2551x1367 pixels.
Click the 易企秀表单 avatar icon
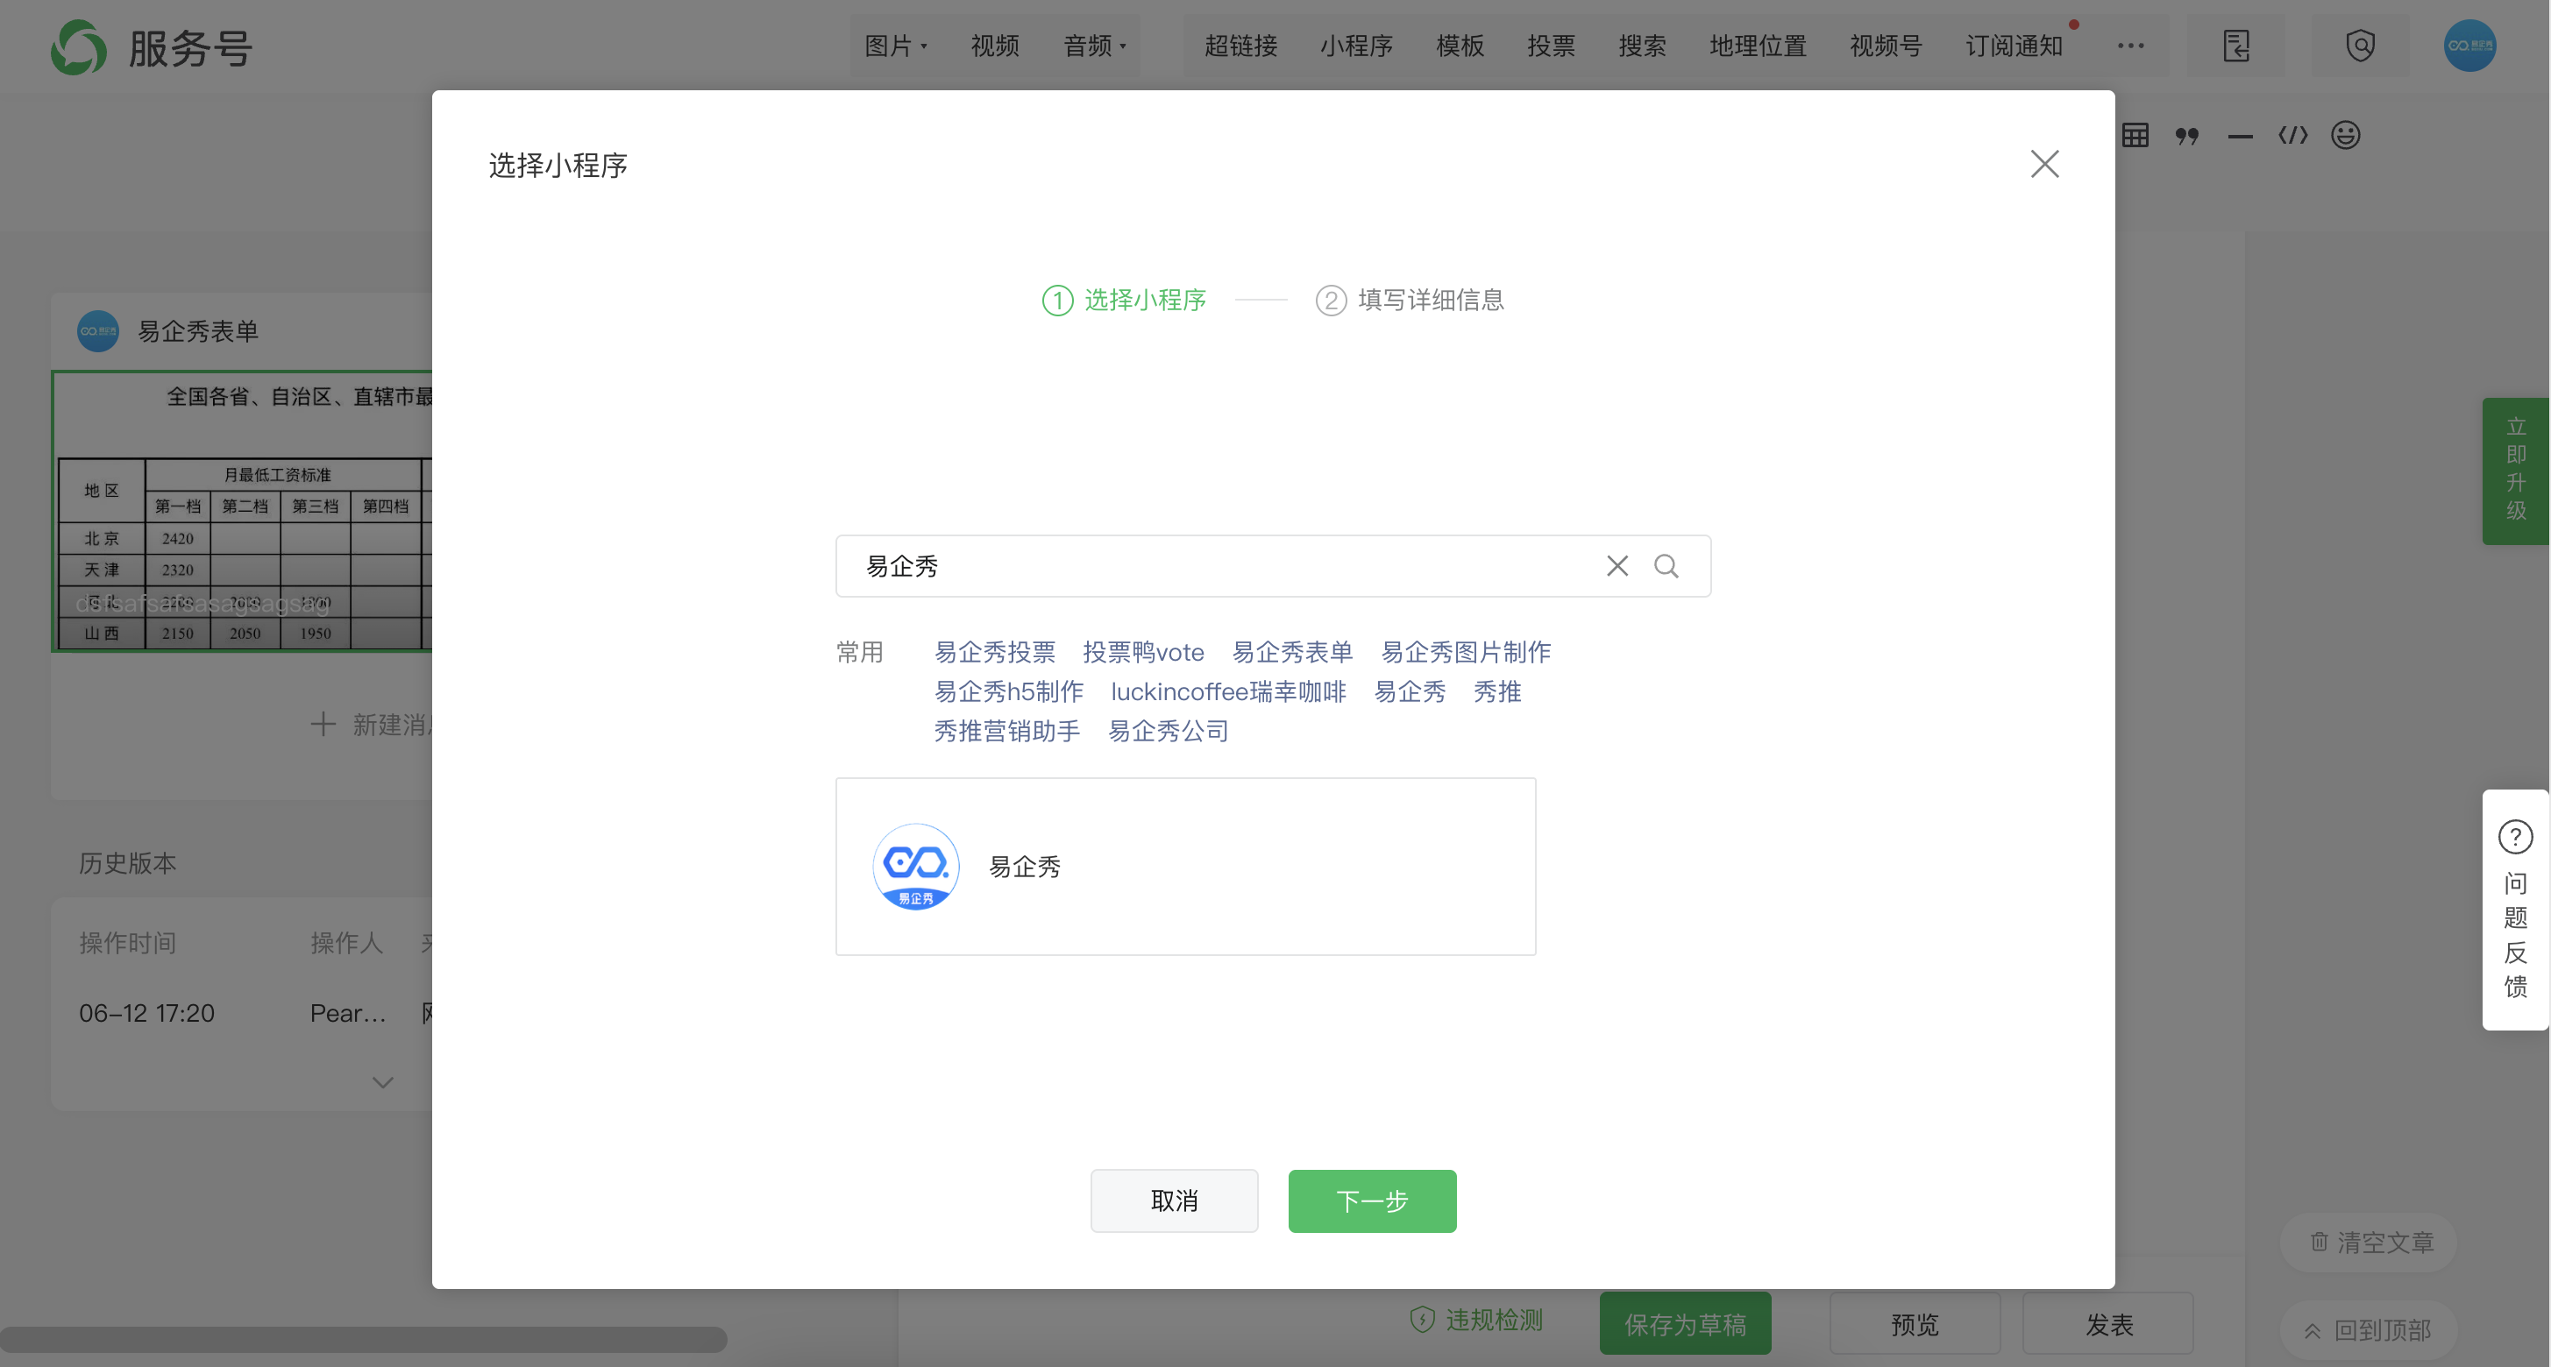(98, 330)
